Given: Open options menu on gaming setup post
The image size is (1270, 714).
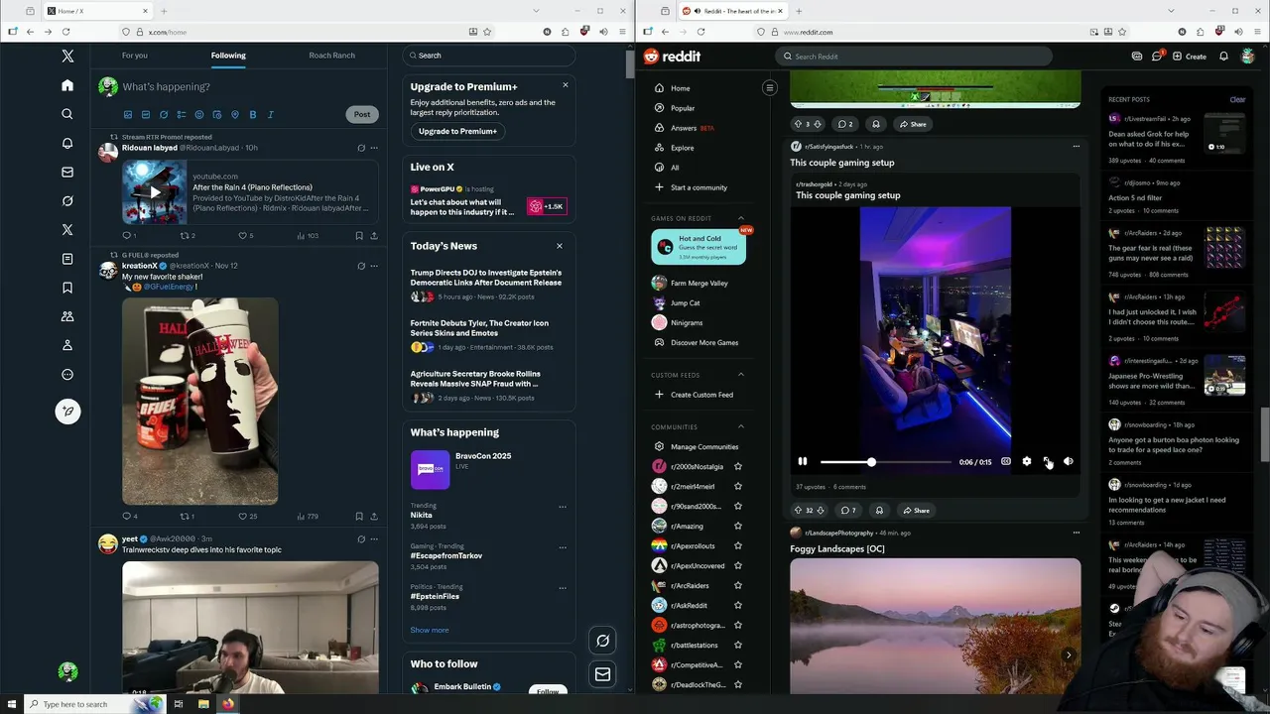Looking at the screenshot, I should tap(1076, 147).
